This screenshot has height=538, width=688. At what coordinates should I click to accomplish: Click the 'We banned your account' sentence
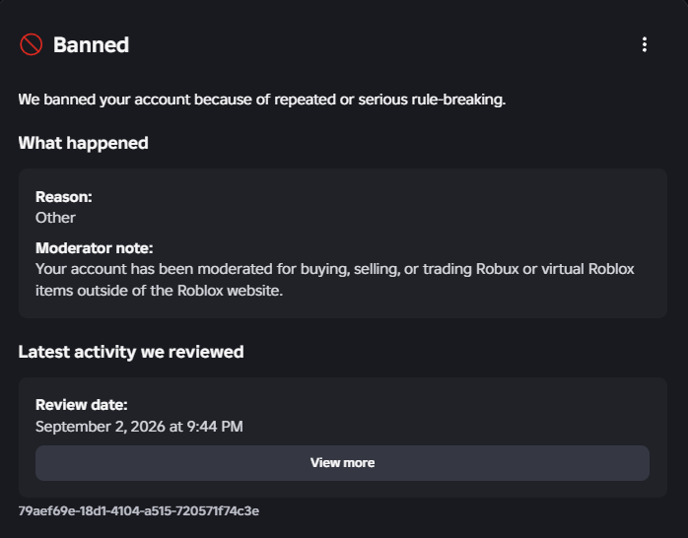coord(262,100)
